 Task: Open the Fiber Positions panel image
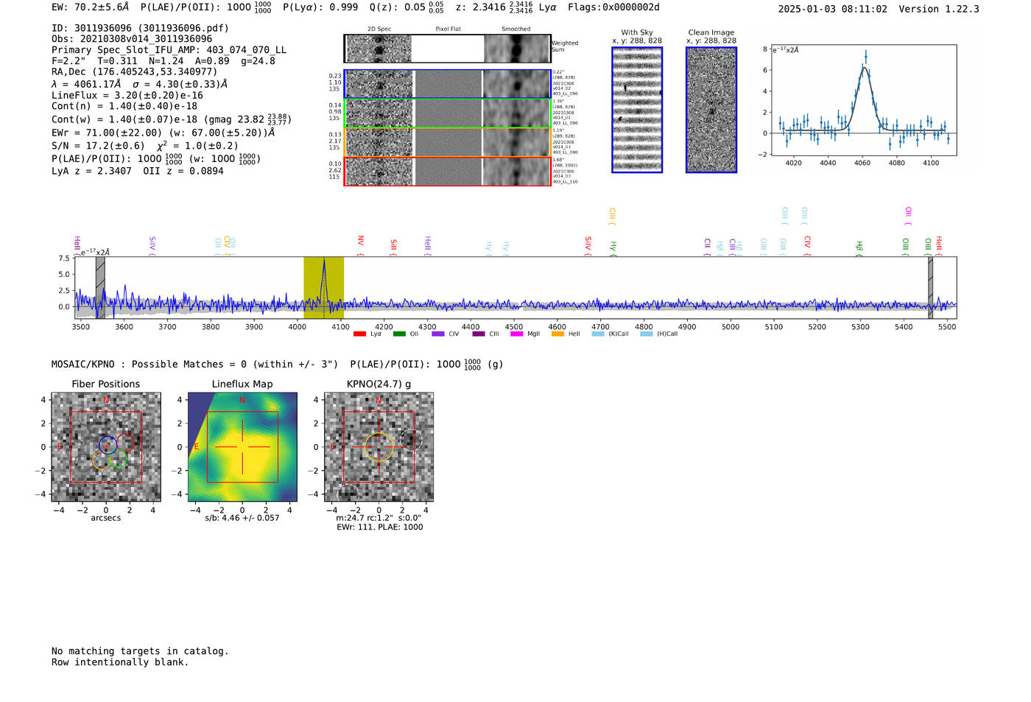coord(106,447)
